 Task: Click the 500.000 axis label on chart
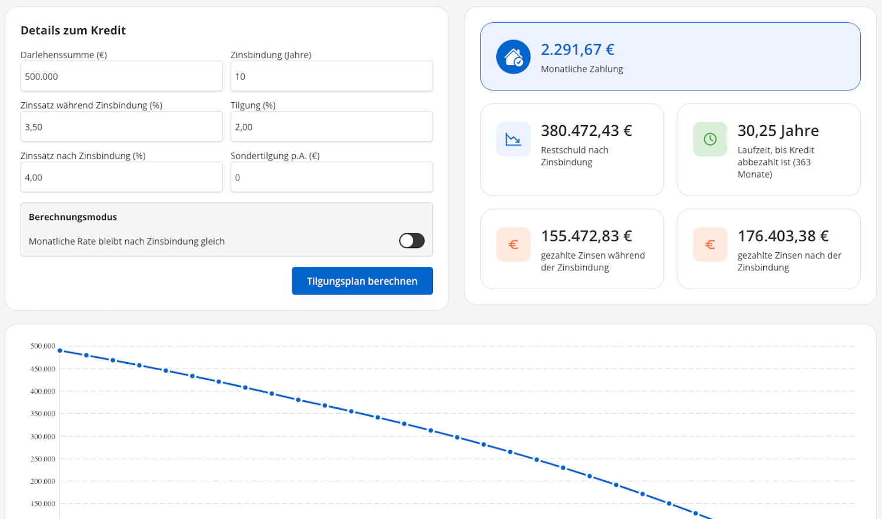(43, 346)
